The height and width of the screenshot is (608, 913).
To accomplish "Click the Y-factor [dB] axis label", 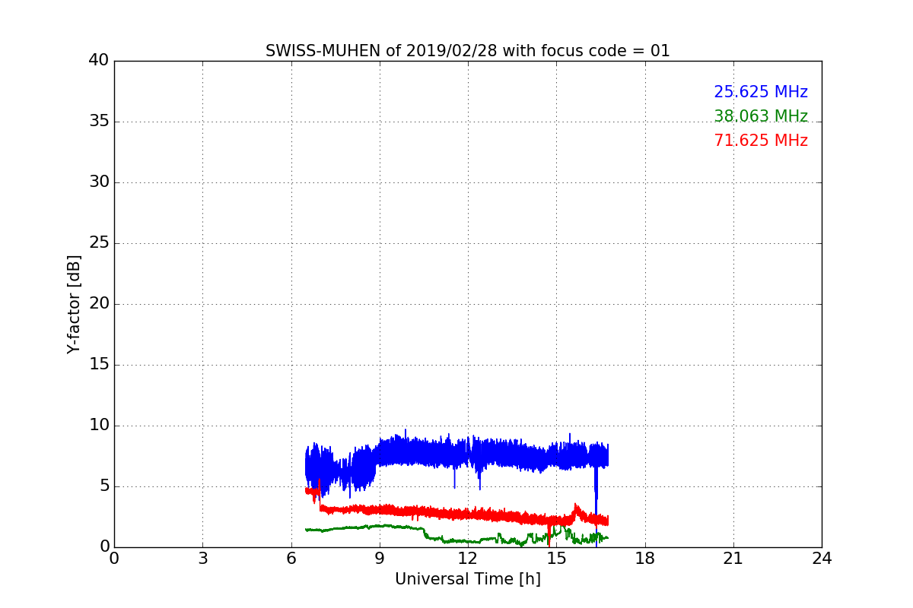I will pos(74,304).
